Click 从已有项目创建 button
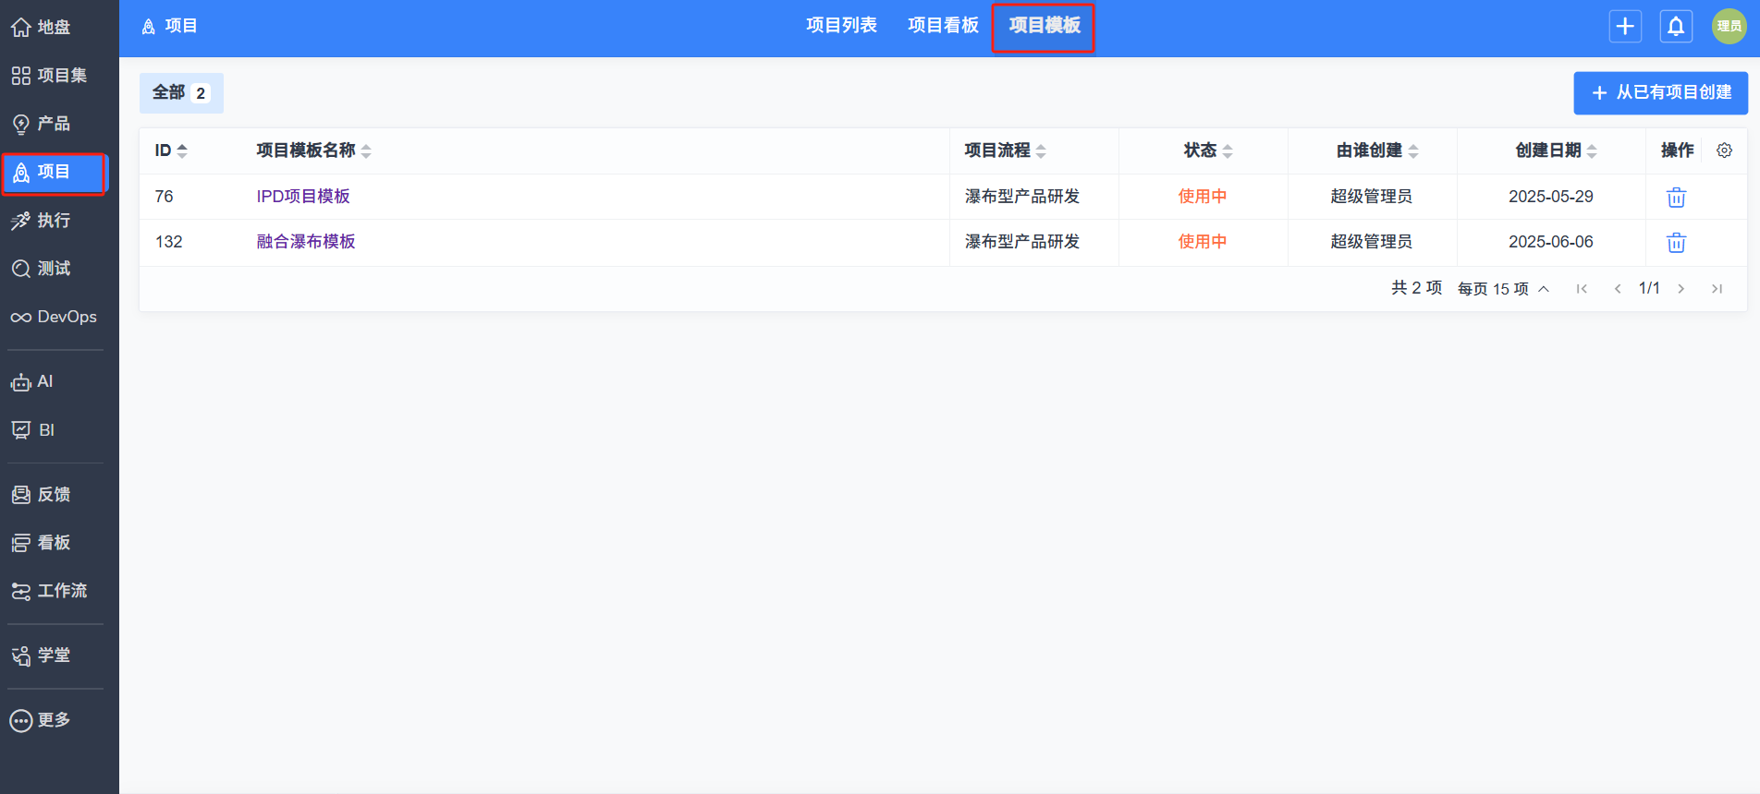1760x794 pixels. (1660, 93)
